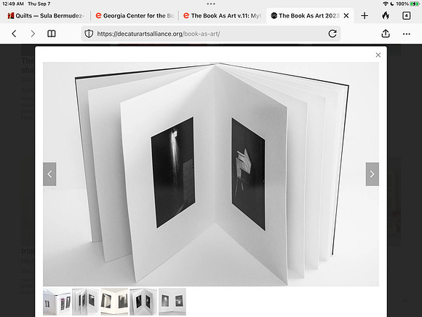Tap the battery indicator in status bar
The height and width of the screenshot is (317, 422).
414,4
